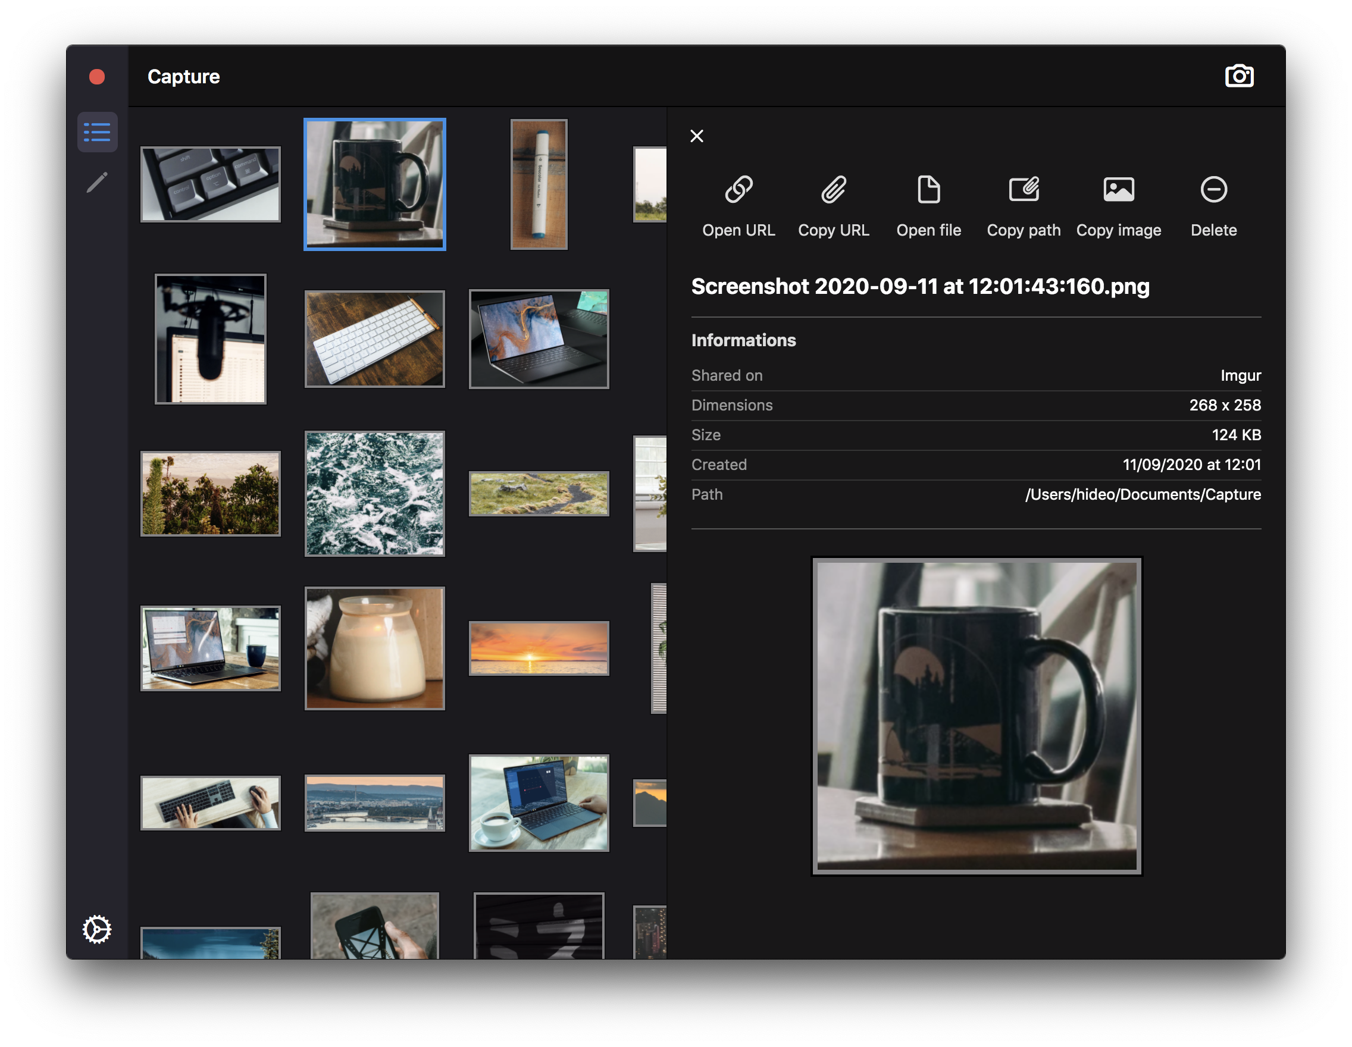Click the Copy path icon

coord(1024,190)
